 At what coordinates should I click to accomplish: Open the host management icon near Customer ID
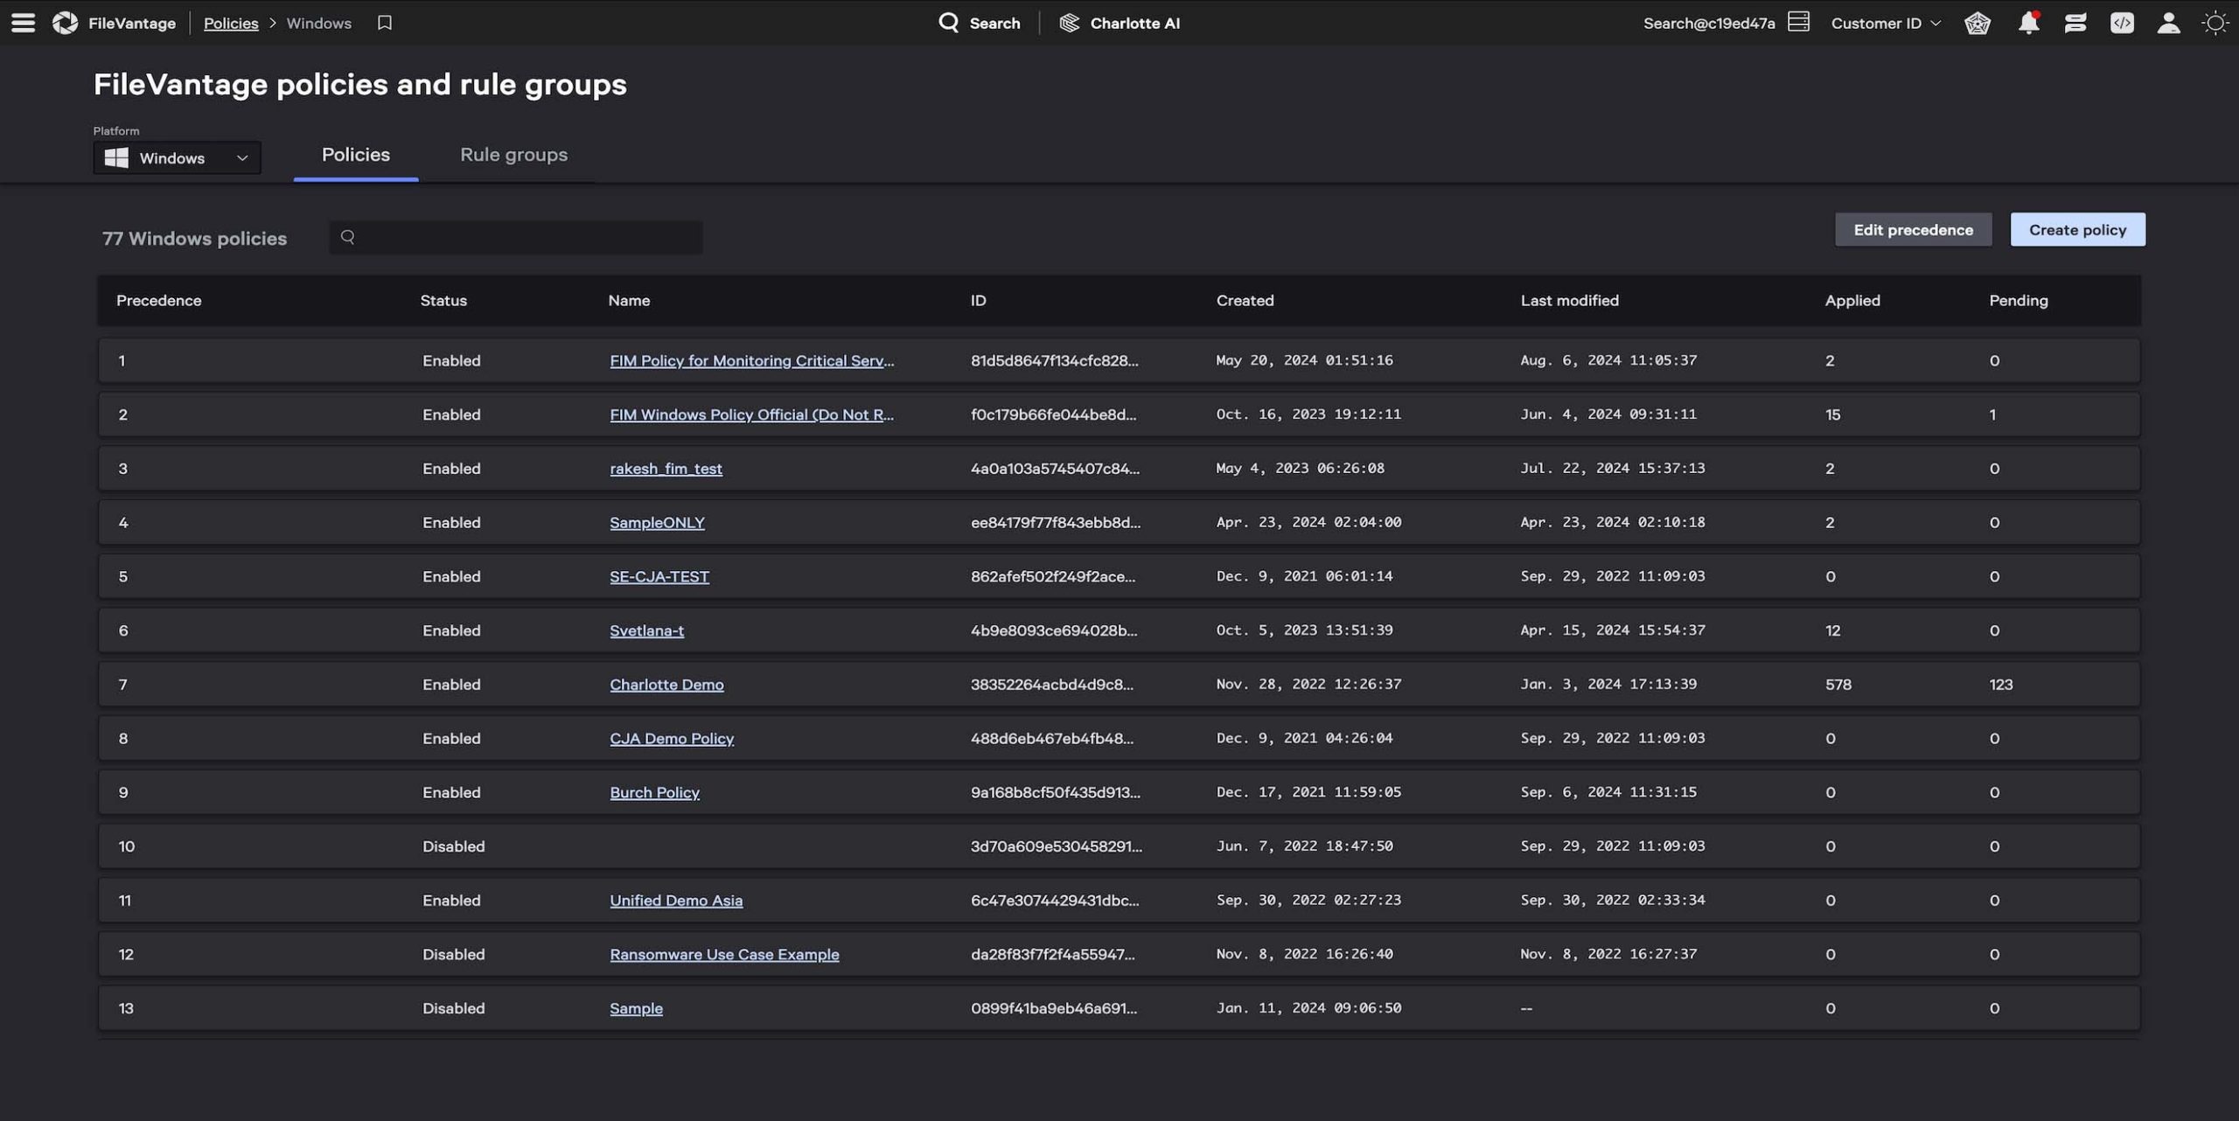pos(1799,21)
